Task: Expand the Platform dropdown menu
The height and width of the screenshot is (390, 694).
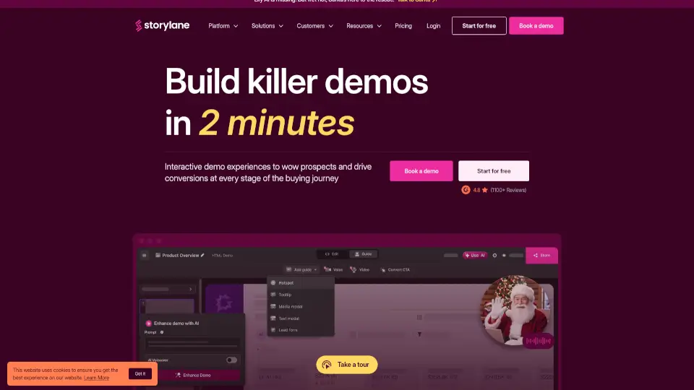Action: [223, 26]
